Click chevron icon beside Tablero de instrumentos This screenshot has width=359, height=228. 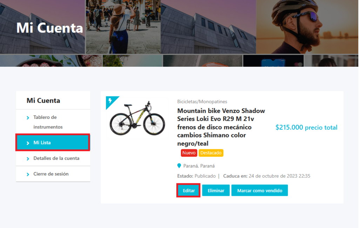point(28,118)
